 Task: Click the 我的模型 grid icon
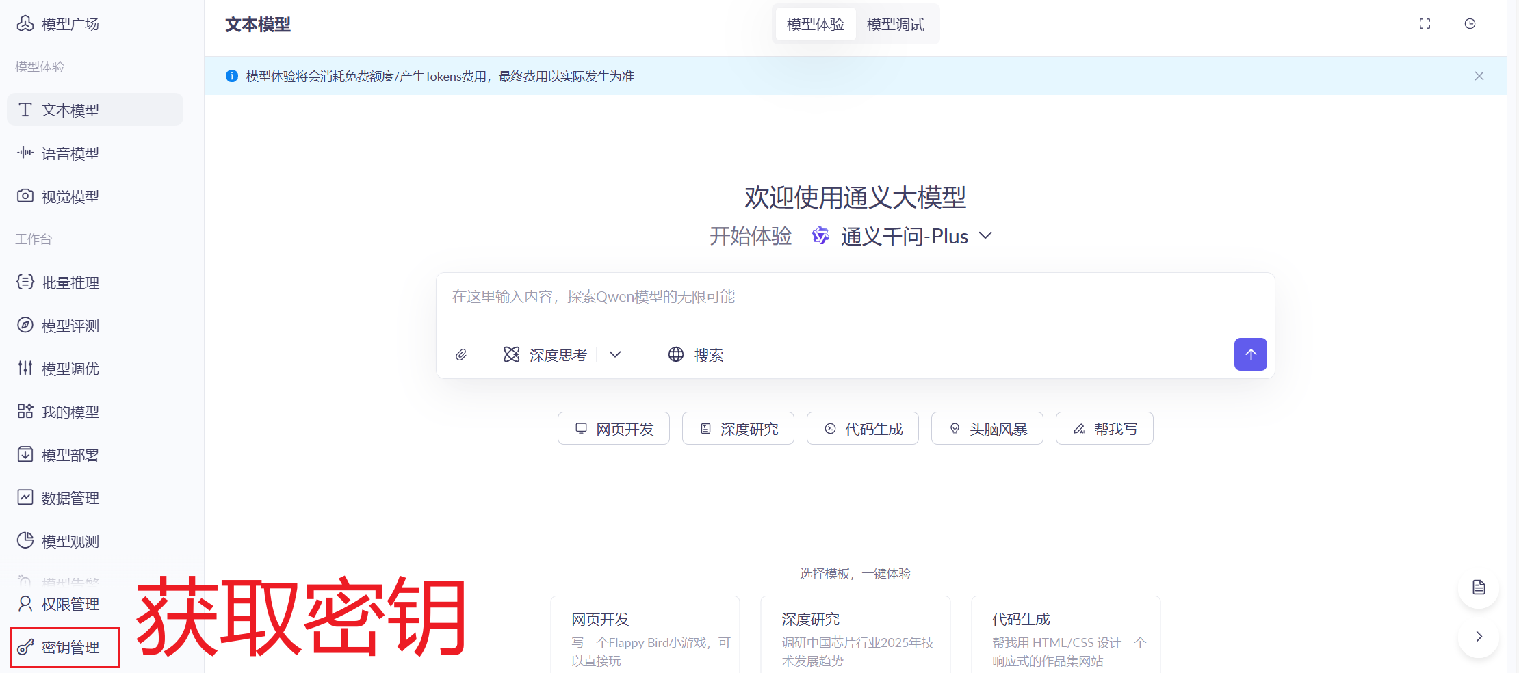pos(25,411)
